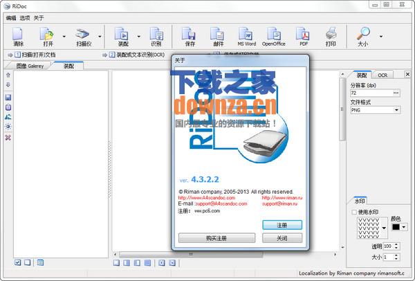
Task: Click the 清除 (clear) toolbar icon
Action: click(18, 37)
